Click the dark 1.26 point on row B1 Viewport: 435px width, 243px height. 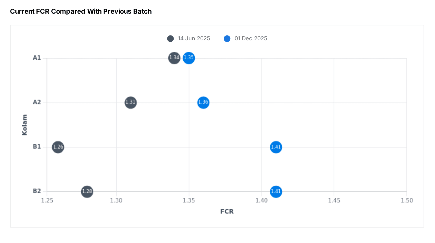(x=58, y=147)
